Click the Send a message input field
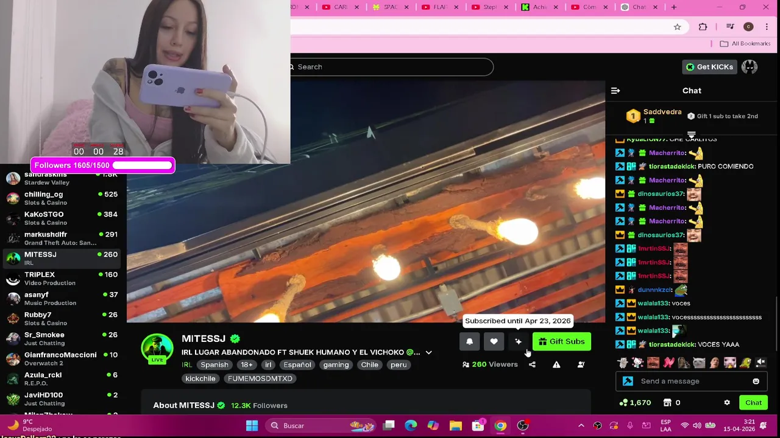The image size is (780, 438). tap(692, 381)
